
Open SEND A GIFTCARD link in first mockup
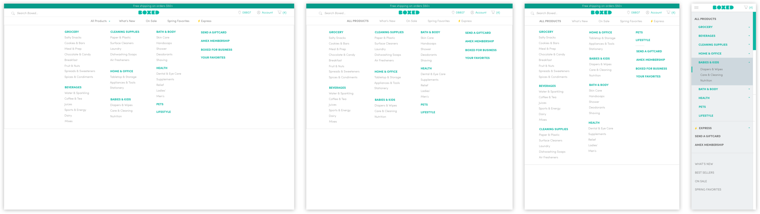click(x=213, y=32)
